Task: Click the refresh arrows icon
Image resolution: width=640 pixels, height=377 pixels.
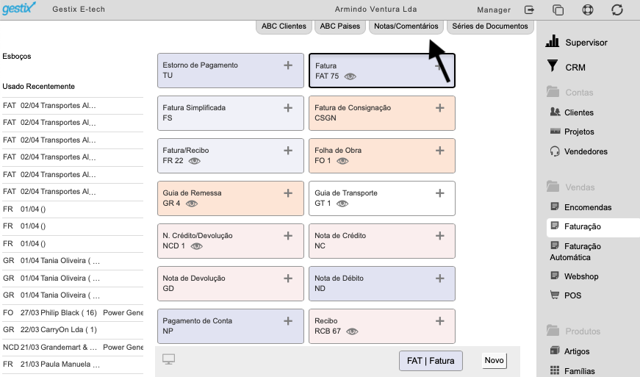Action: [x=617, y=10]
